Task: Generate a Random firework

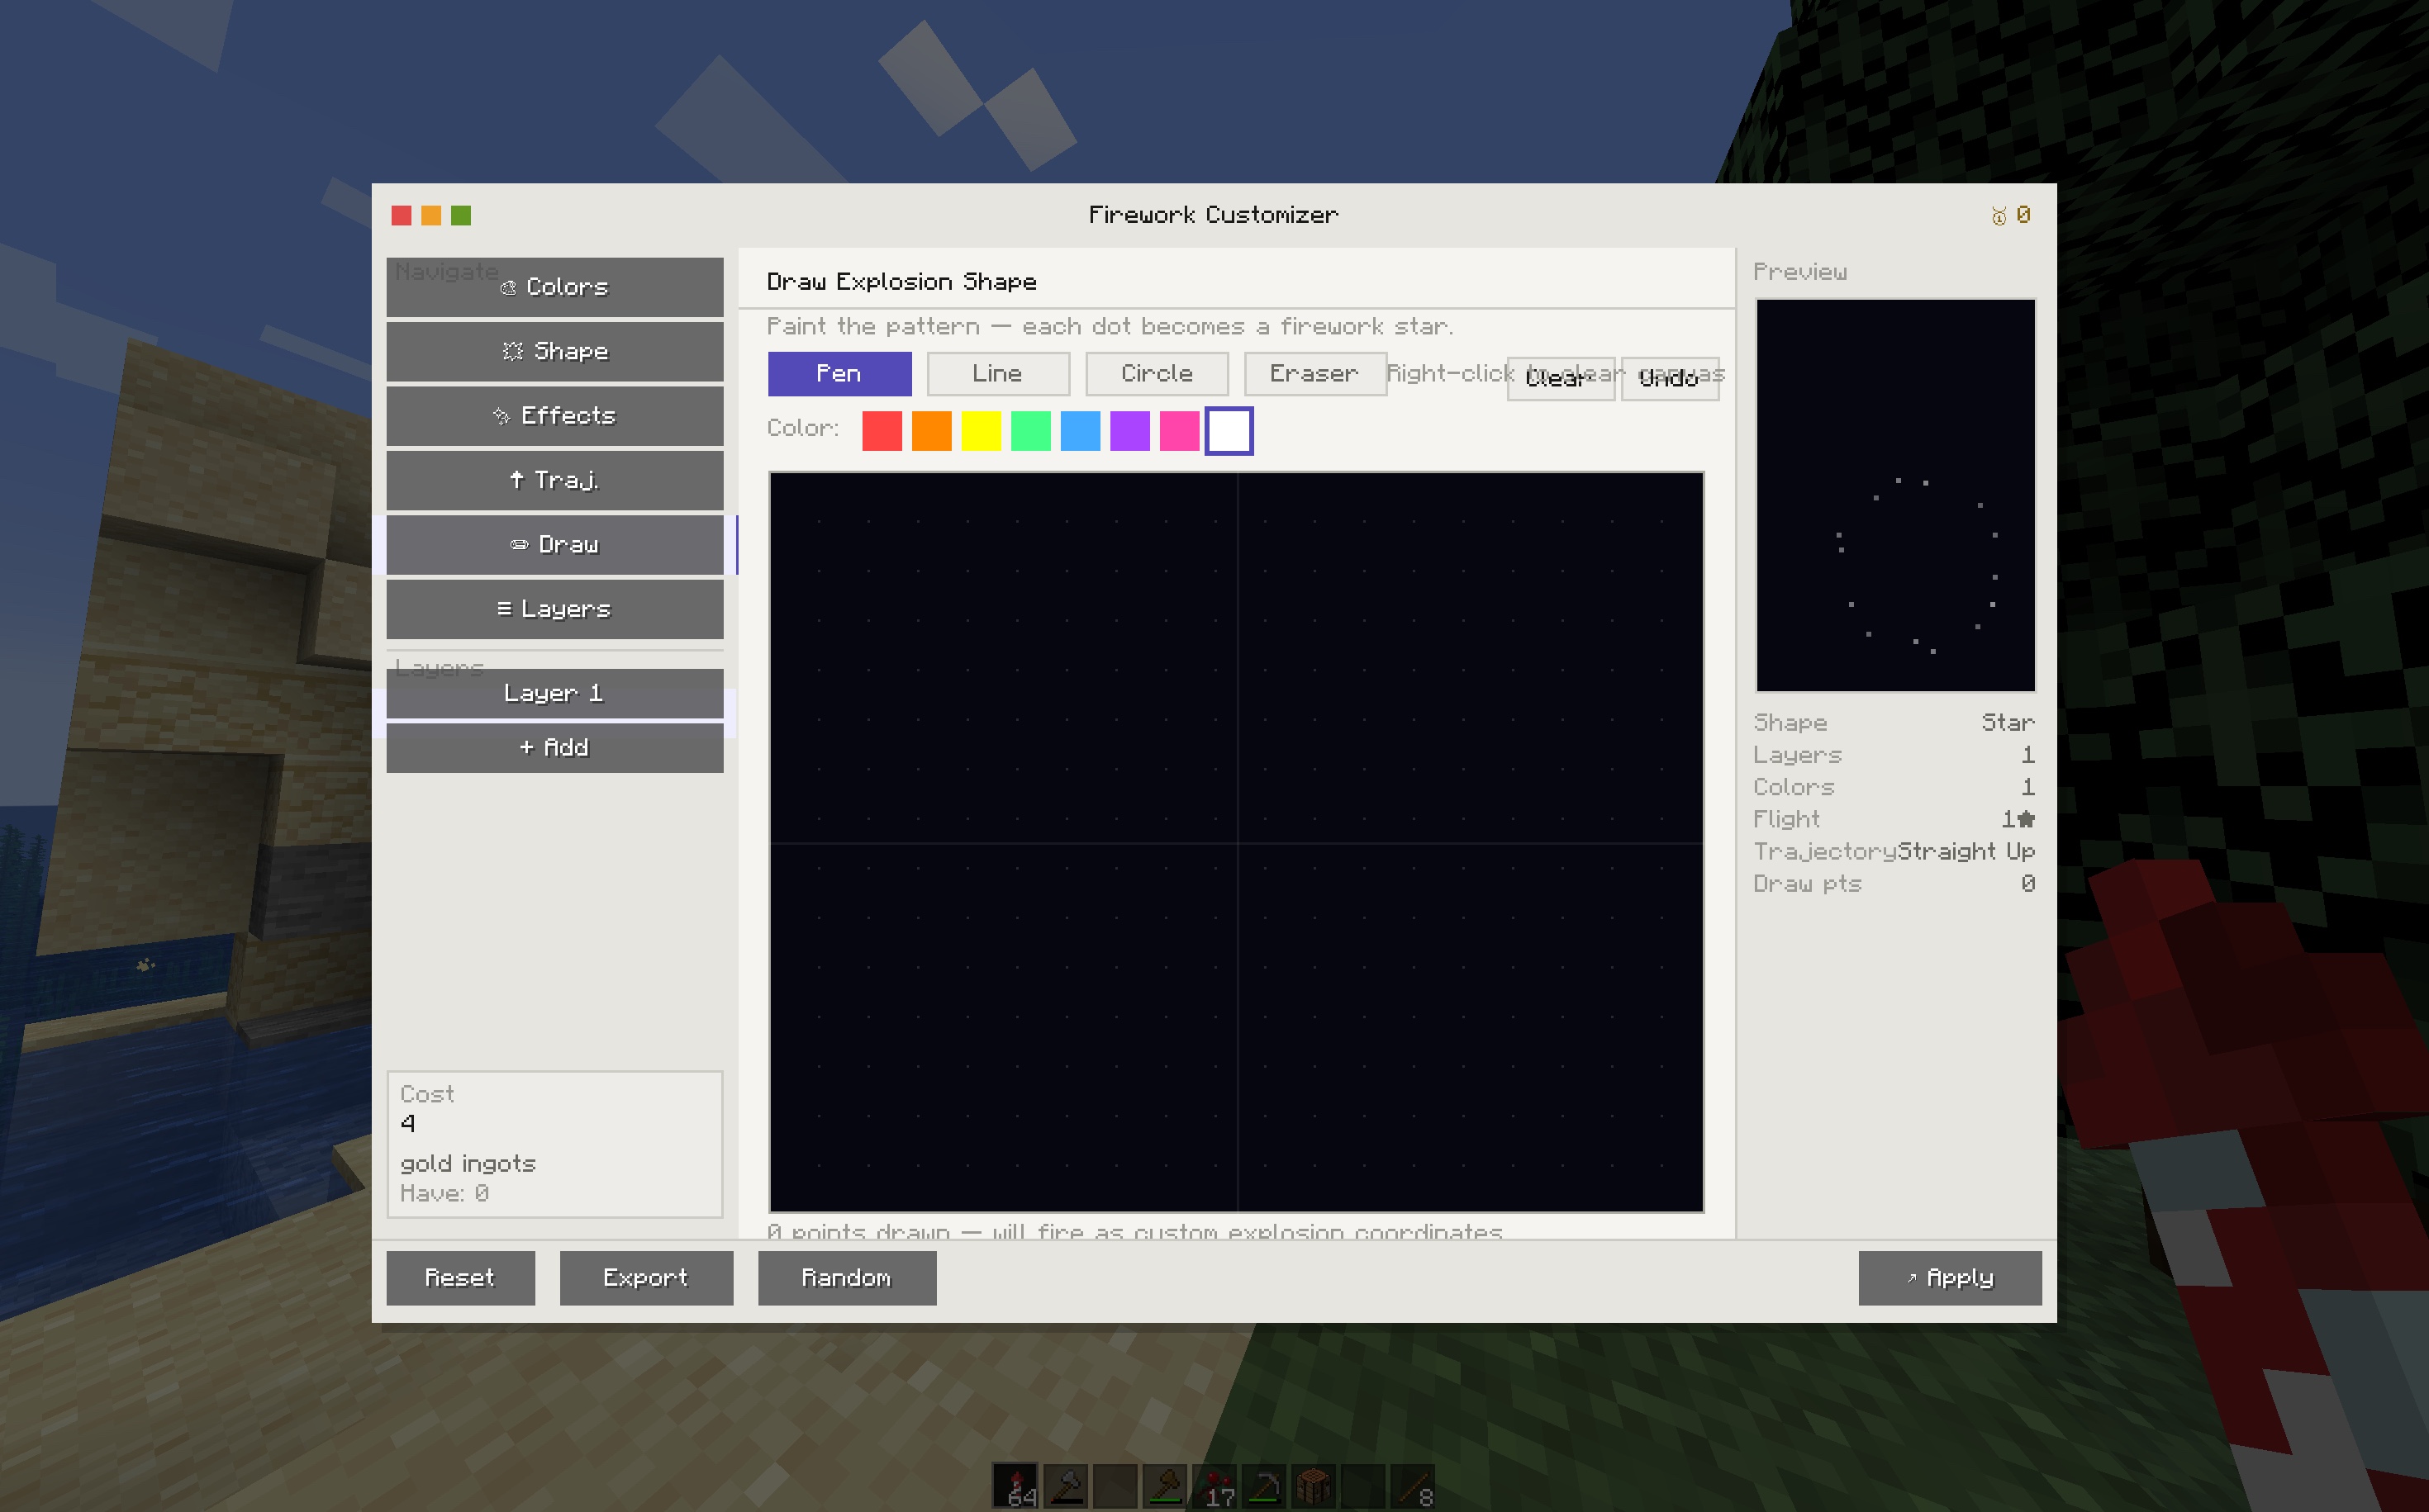Action: [x=848, y=1278]
